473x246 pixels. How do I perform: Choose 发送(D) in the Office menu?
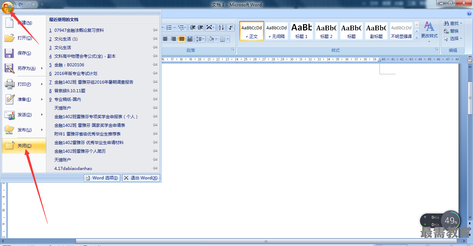(24, 115)
